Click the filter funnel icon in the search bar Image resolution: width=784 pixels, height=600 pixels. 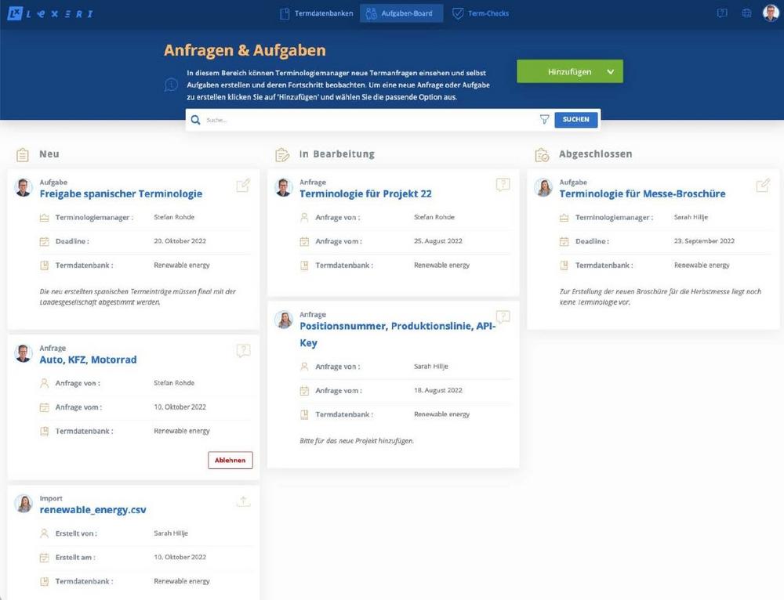[544, 120]
